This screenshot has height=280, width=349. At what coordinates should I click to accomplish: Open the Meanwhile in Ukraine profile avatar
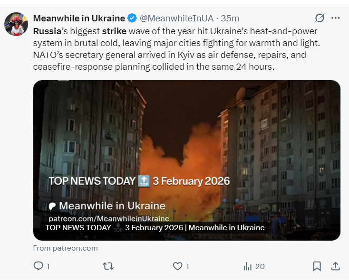click(16, 24)
